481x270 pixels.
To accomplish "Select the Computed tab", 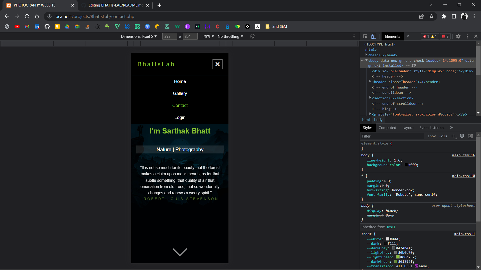I will 387,128.
